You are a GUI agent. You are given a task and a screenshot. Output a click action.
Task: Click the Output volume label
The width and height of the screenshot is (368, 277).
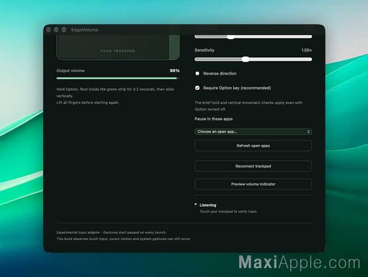coord(70,71)
